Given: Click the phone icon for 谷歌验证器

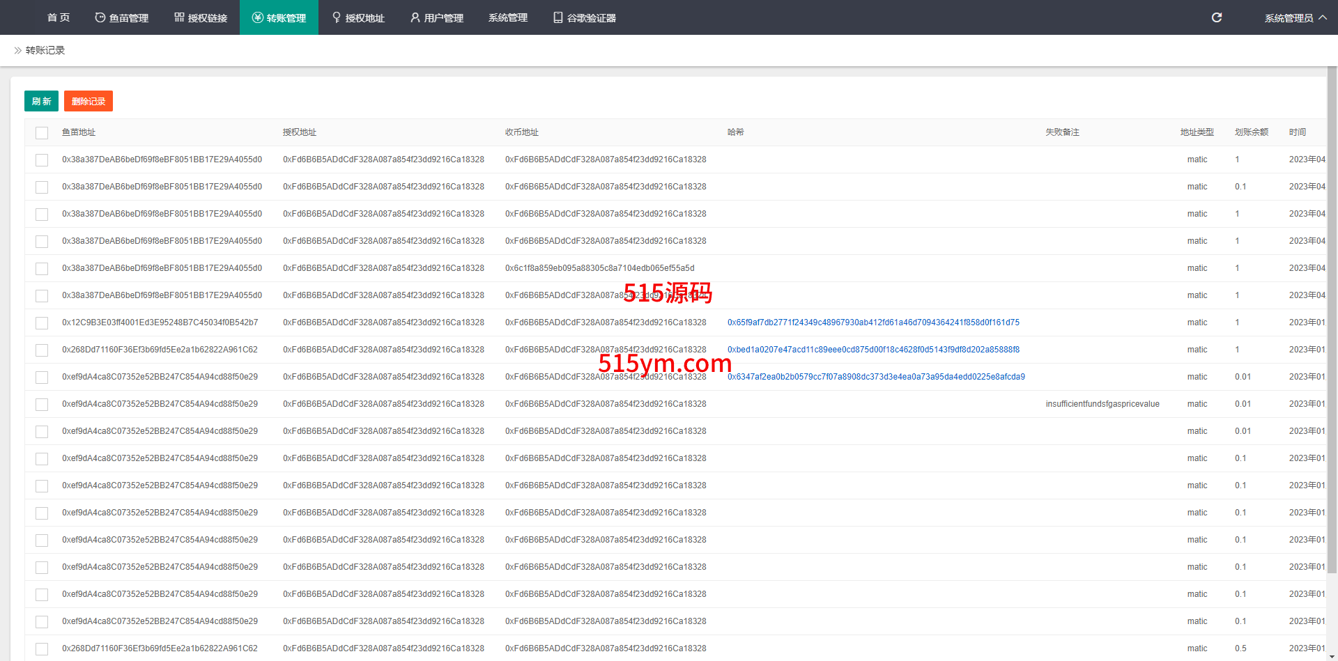Looking at the screenshot, I should click(557, 17).
